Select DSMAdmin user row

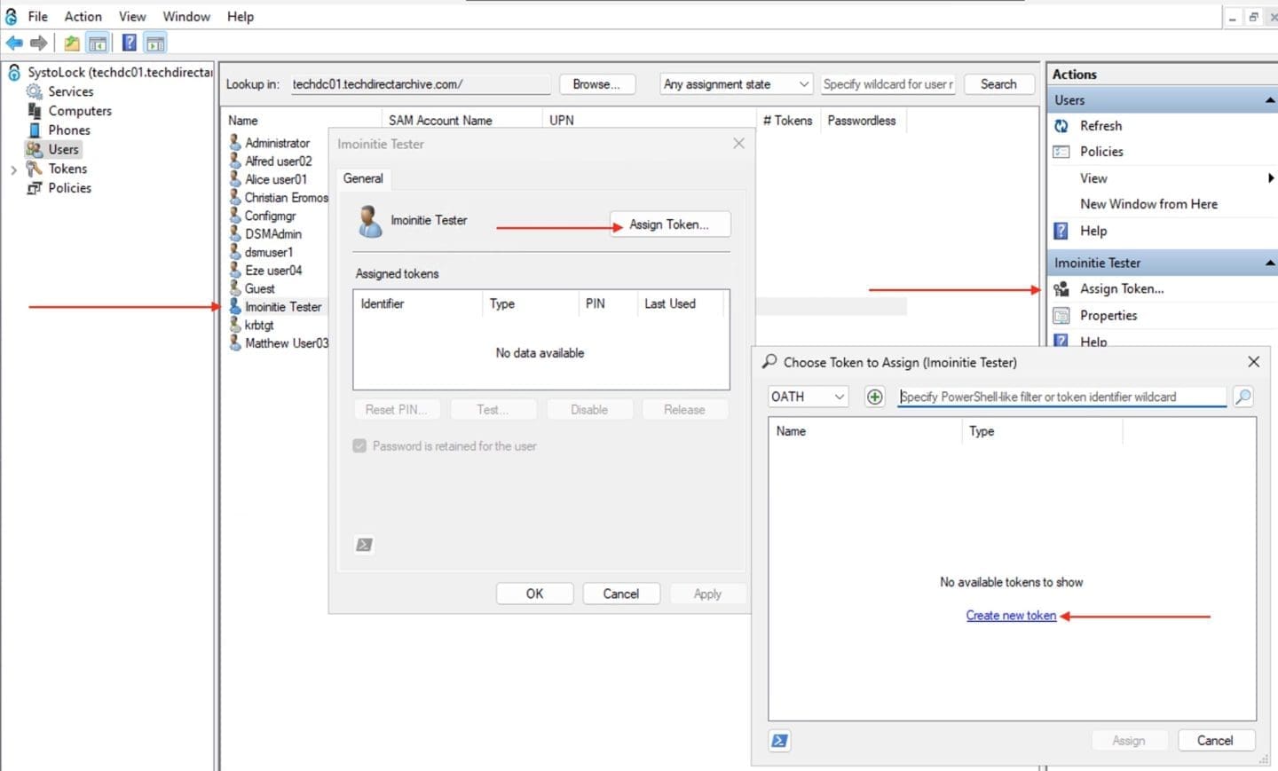pos(273,234)
